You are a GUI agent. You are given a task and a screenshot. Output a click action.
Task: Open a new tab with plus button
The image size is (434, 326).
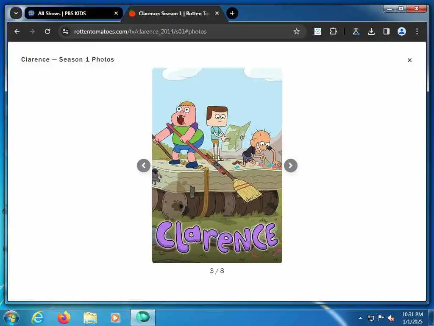click(232, 13)
